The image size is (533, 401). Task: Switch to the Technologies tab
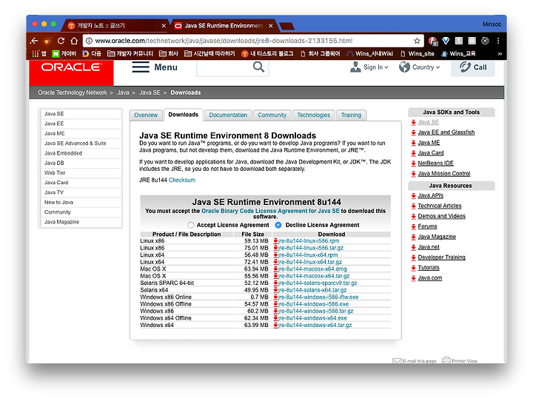pyautogui.click(x=313, y=115)
